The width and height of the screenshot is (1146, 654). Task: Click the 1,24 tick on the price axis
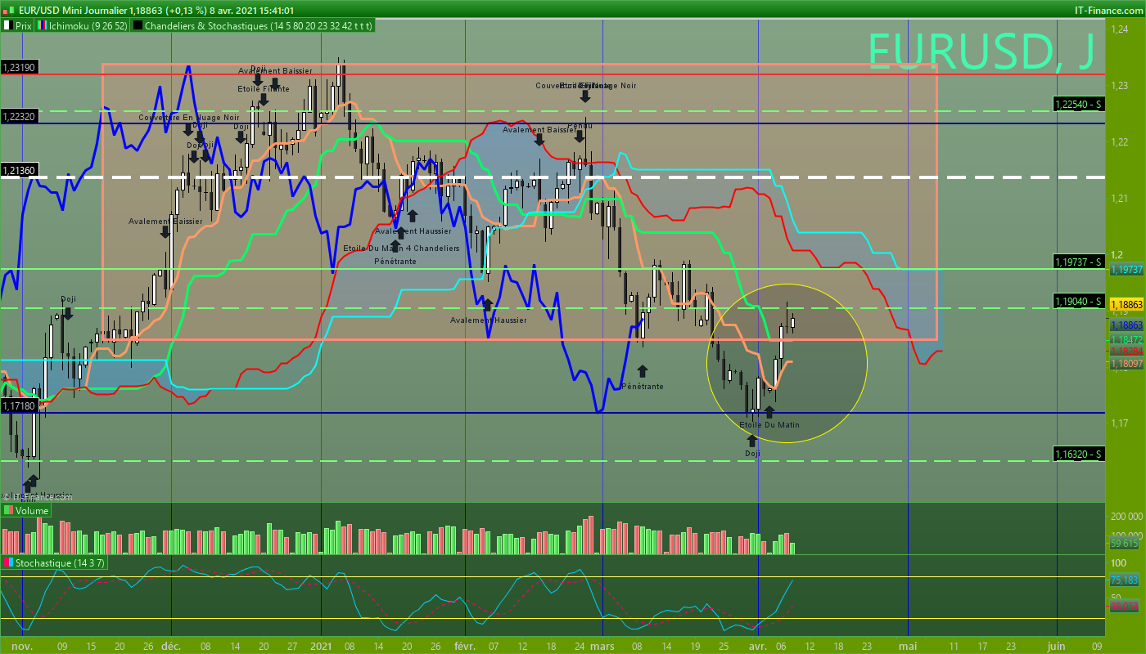coord(1118,29)
